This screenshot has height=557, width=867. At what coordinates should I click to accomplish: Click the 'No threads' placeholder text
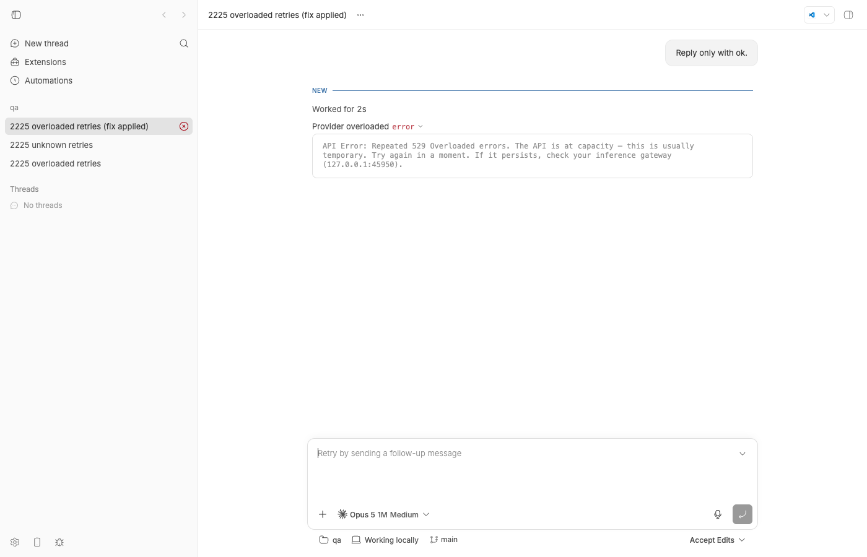[43, 205]
